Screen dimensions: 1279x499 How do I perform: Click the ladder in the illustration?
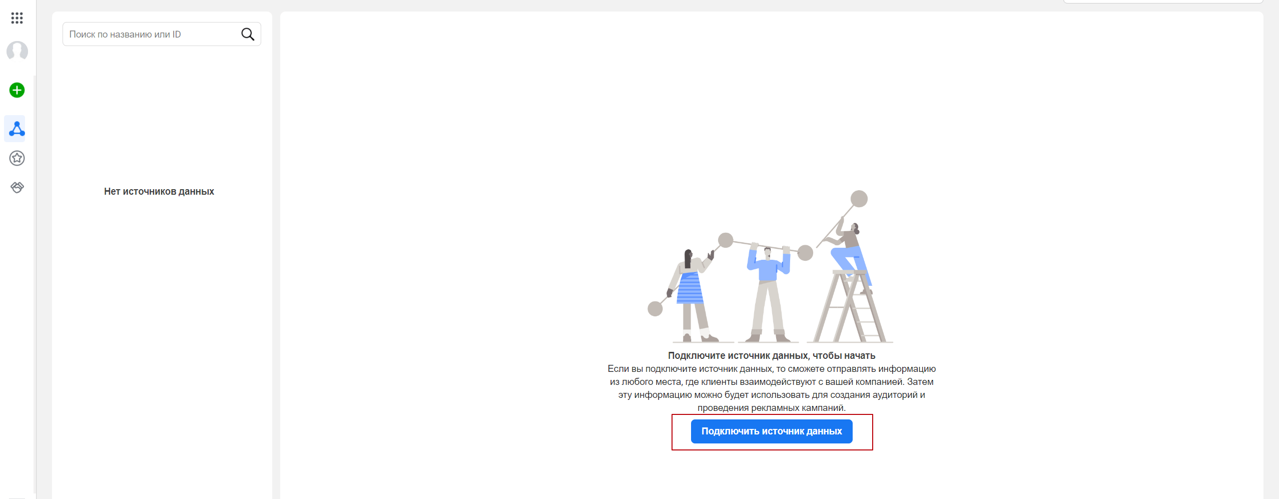(851, 310)
